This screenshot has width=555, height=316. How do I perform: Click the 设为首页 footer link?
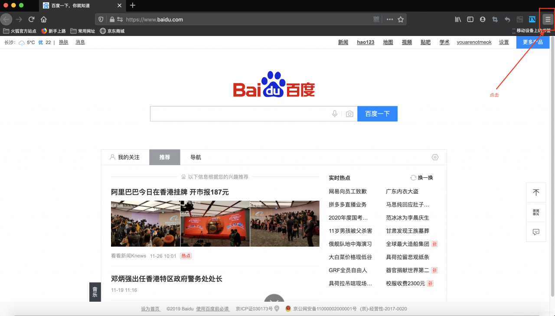(x=150, y=309)
